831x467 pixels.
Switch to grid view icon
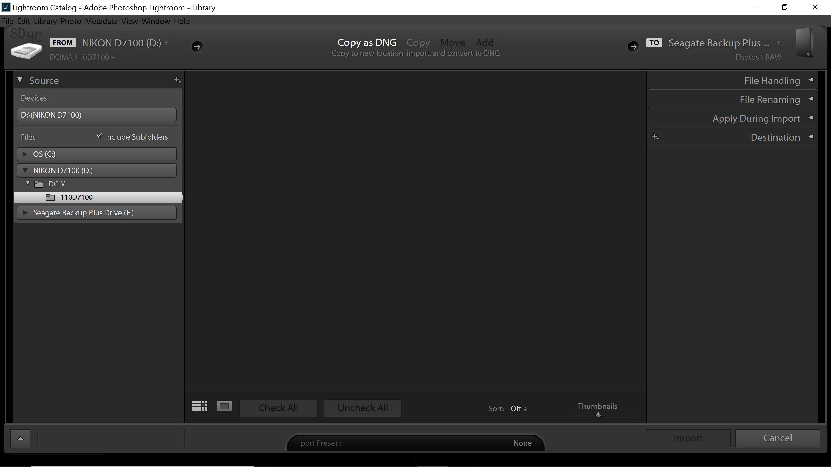point(199,406)
